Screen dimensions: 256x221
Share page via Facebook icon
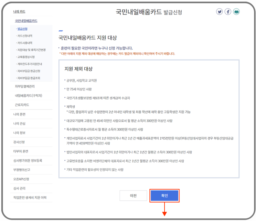click(228, 12)
